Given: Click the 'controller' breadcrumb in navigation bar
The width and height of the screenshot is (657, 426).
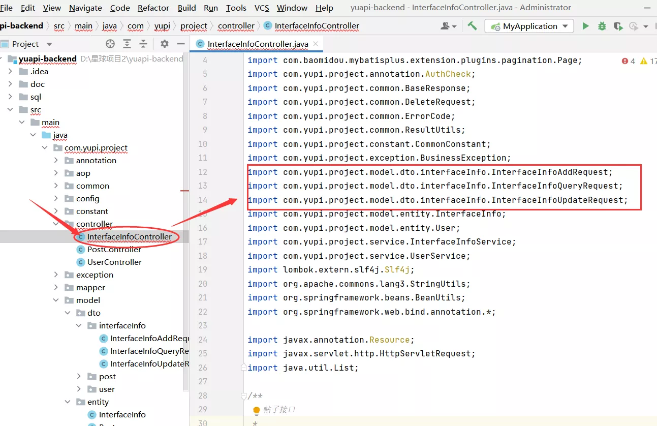Looking at the screenshot, I should pos(236,26).
